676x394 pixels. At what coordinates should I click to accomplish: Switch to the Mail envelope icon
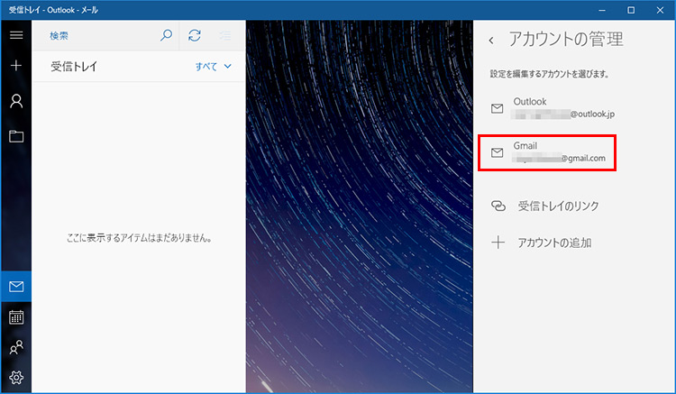point(15,287)
